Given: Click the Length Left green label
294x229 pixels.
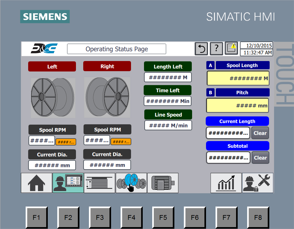Looking at the screenshot, I should tap(168, 66).
